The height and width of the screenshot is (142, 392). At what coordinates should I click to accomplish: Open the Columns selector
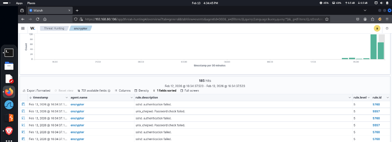click(x=122, y=91)
